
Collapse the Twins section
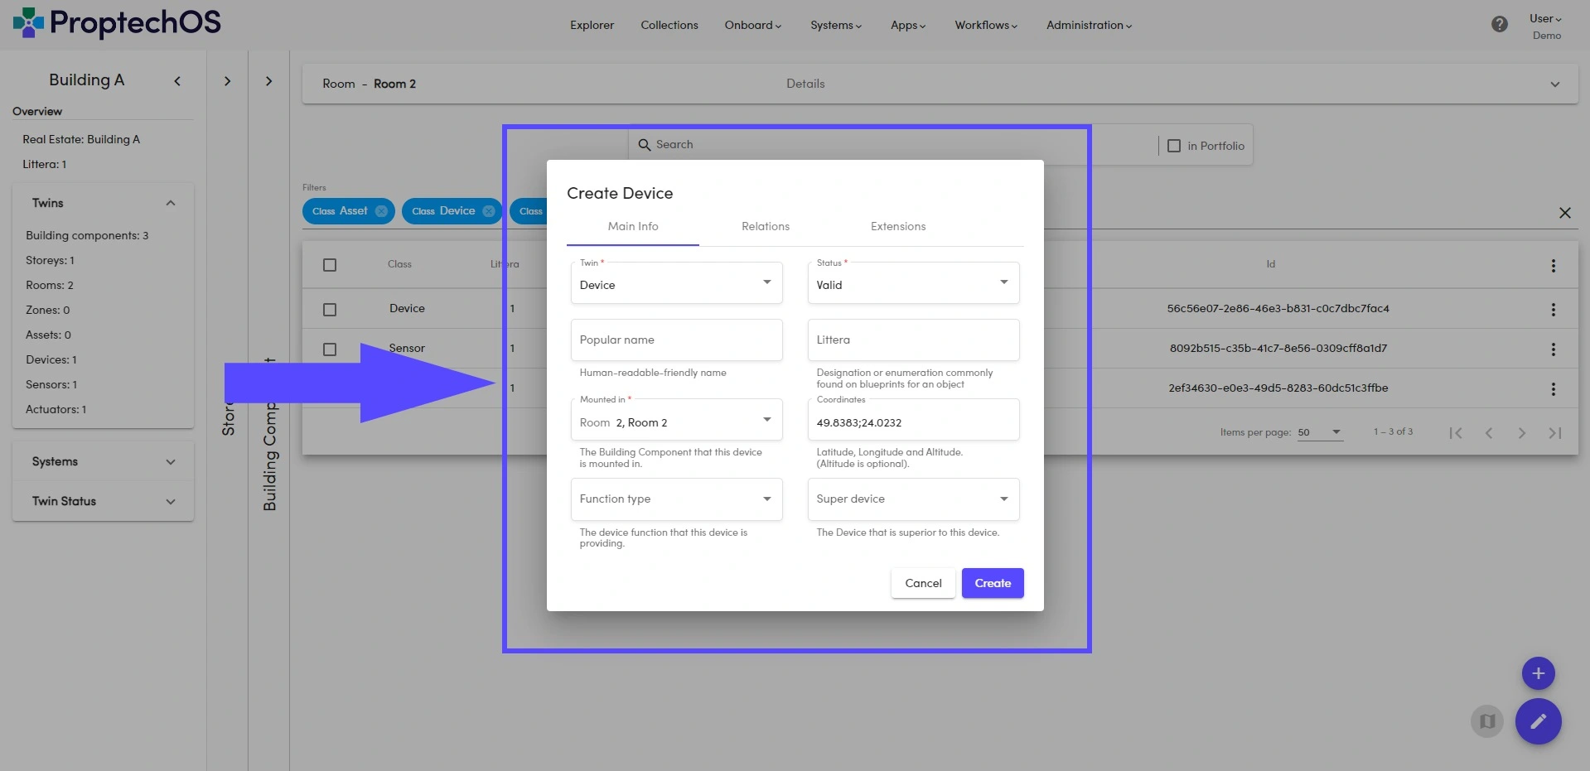coord(170,204)
